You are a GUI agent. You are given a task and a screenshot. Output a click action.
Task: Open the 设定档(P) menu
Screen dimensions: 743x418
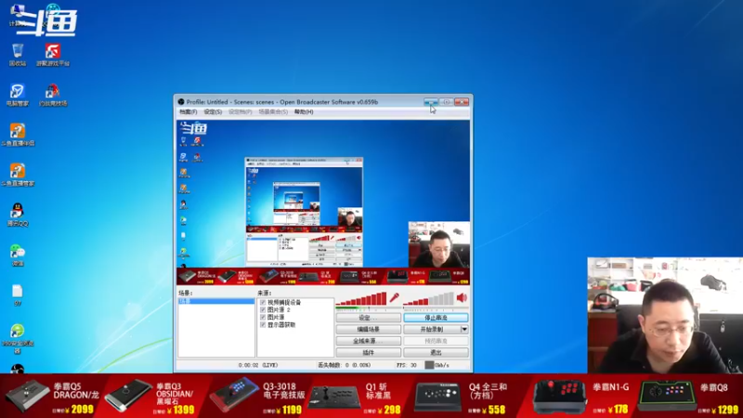tap(241, 112)
